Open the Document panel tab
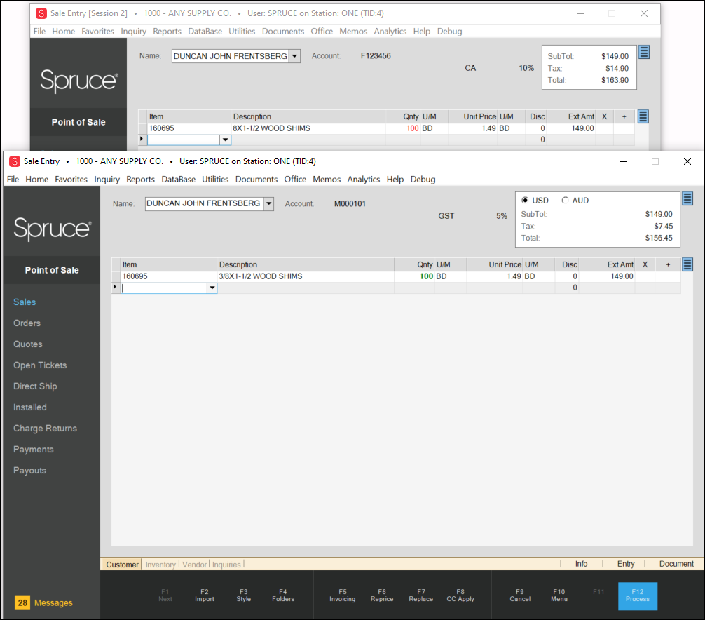 676,564
